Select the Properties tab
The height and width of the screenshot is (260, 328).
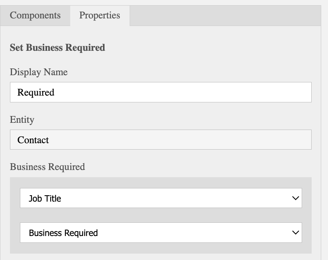[100, 16]
